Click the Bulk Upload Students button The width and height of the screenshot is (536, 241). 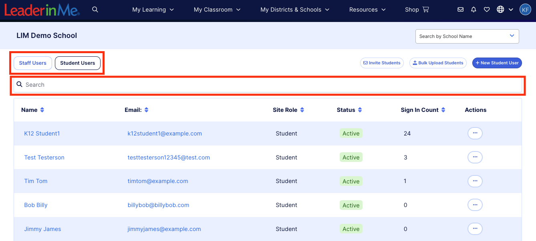(438, 63)
